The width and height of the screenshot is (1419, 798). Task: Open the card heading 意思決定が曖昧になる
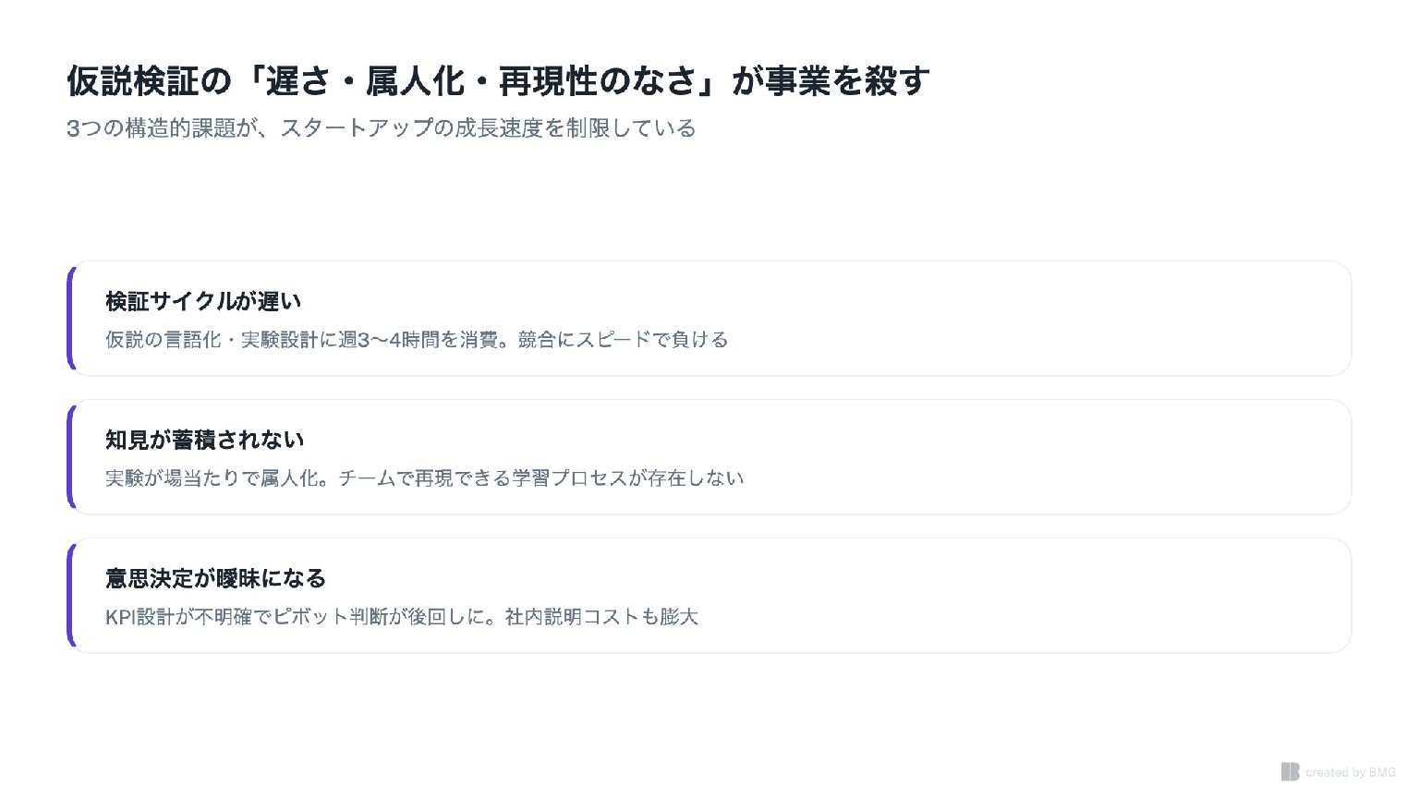215,578
